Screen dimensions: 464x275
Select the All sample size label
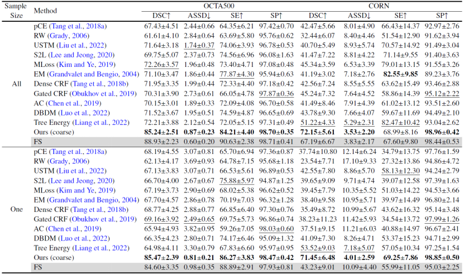point(16,84)
